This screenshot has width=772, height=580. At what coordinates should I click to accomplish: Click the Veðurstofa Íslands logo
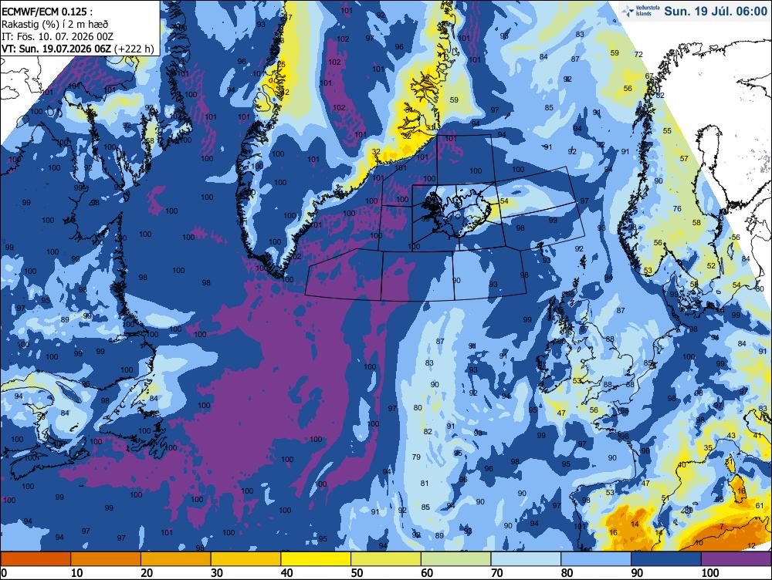click(640, 11)
